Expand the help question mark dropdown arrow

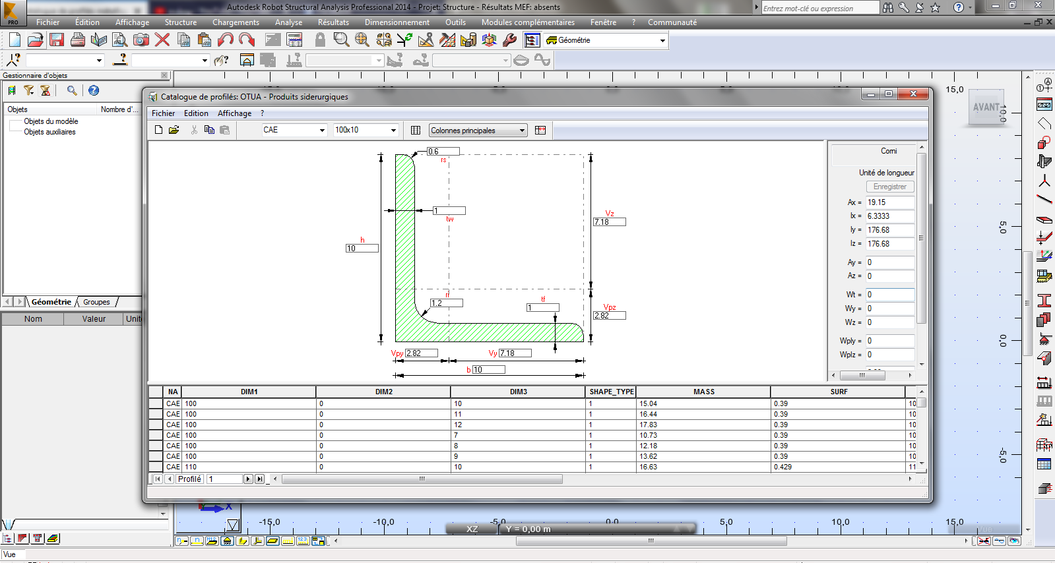coord(970,7)
